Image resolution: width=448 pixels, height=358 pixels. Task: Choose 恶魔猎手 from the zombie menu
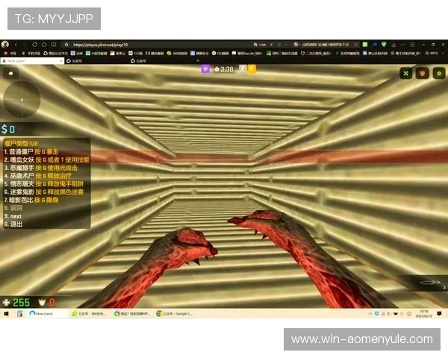(40, 168)
